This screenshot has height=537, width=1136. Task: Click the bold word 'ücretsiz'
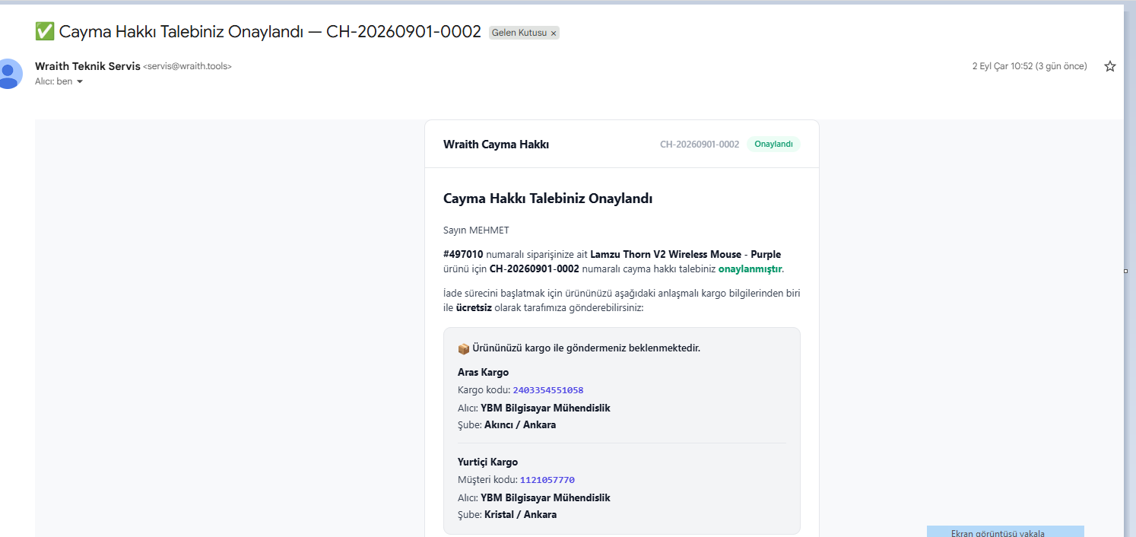473,308
